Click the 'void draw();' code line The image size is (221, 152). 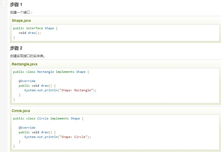click(x=30, y=33)
